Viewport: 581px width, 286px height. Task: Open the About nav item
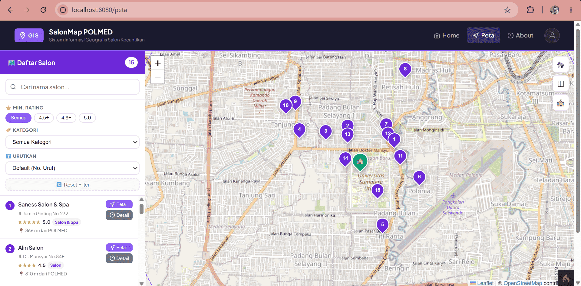pyautogui.click(x=520, y=35)
